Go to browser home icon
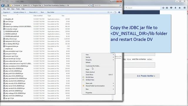The height and width of the screenshot is (106, 188). tap(179, 8)
